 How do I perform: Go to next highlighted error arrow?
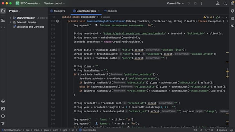tap(226, 17)
